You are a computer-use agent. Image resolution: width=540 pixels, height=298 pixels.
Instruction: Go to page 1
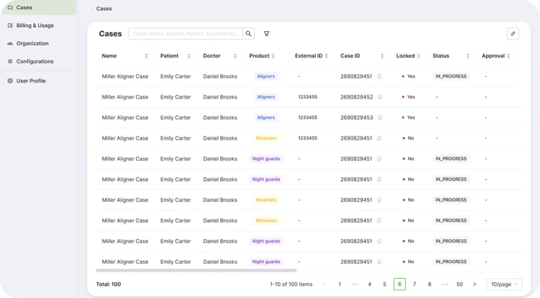[340, 284]
